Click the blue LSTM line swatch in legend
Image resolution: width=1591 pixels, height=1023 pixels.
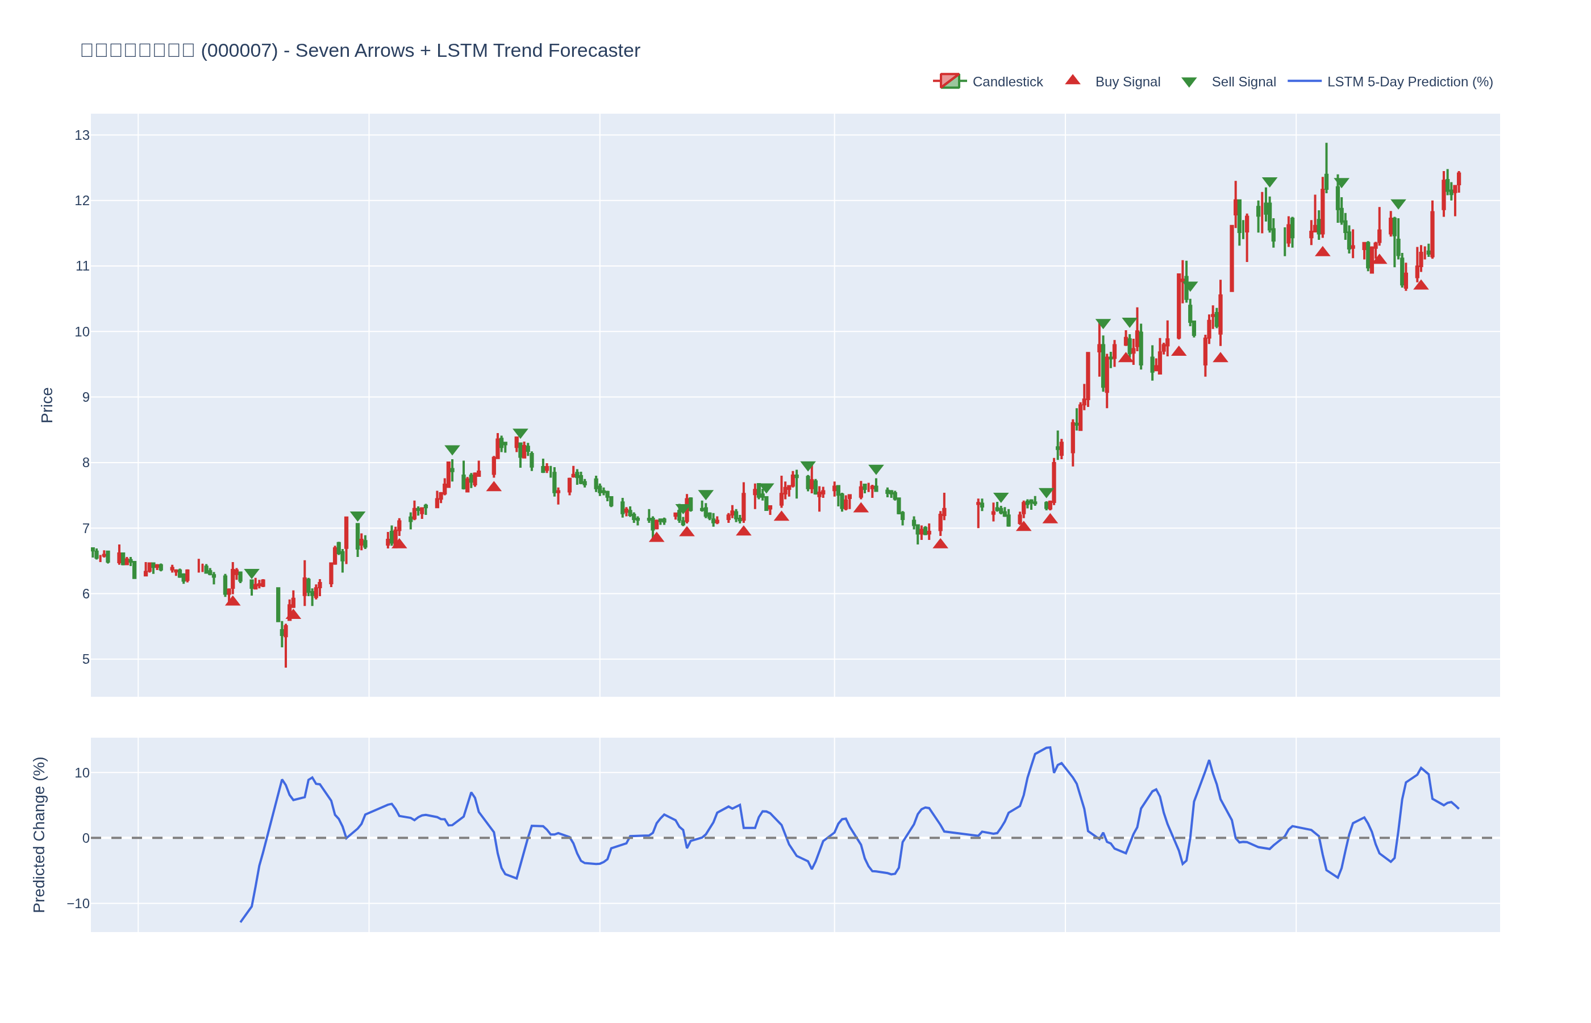click(x=1304, y=81)
